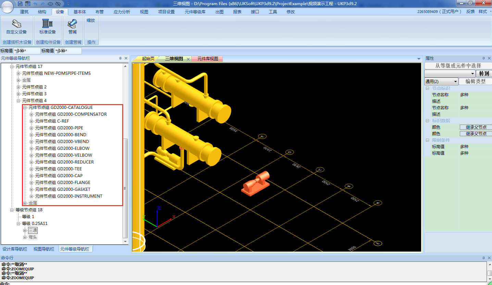The width and height of the screenshot is (492, 285).
Task: Expand 元件节点组 3 node
Action: click(18, 94)
